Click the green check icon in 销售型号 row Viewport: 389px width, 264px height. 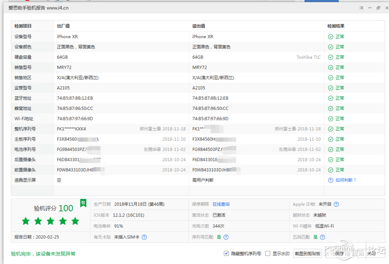click(x=331, y=67)
